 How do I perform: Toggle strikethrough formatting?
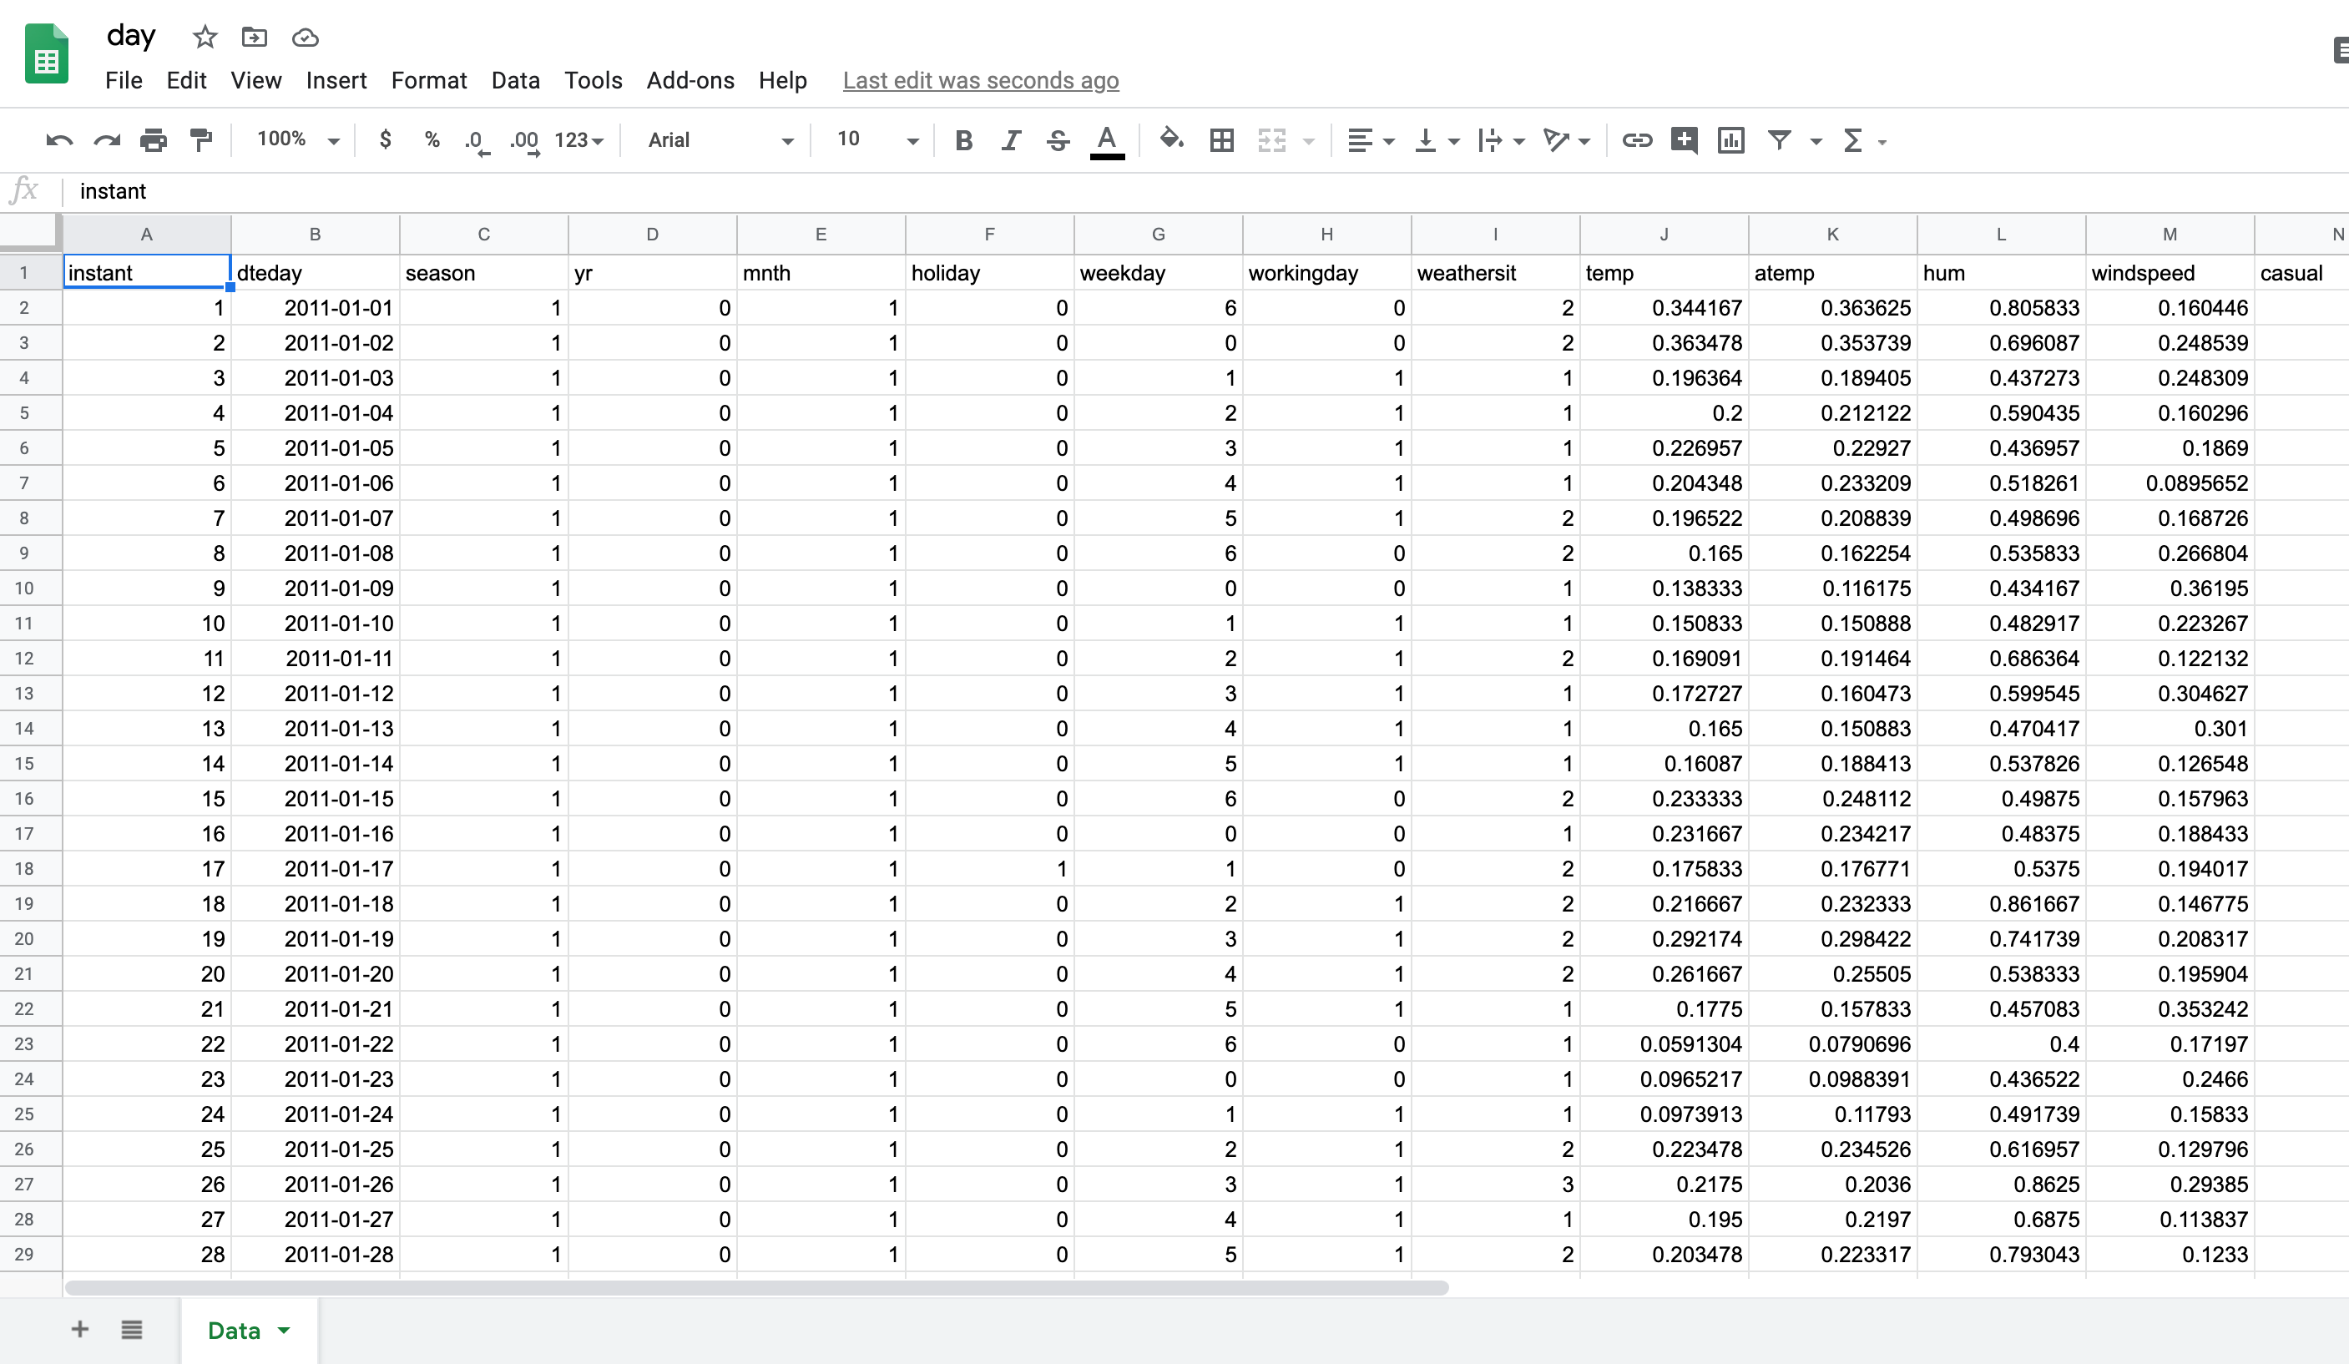tap(1058, 140)
